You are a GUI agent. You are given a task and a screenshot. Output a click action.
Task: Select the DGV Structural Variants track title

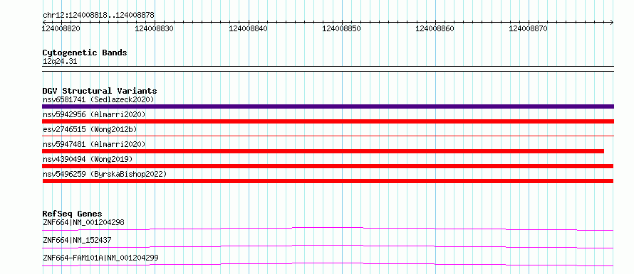point(100,91)
